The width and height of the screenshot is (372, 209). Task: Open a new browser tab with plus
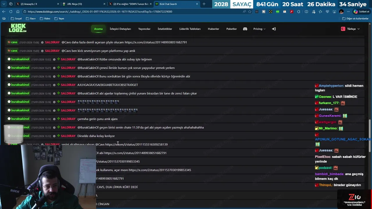point(204,4)
